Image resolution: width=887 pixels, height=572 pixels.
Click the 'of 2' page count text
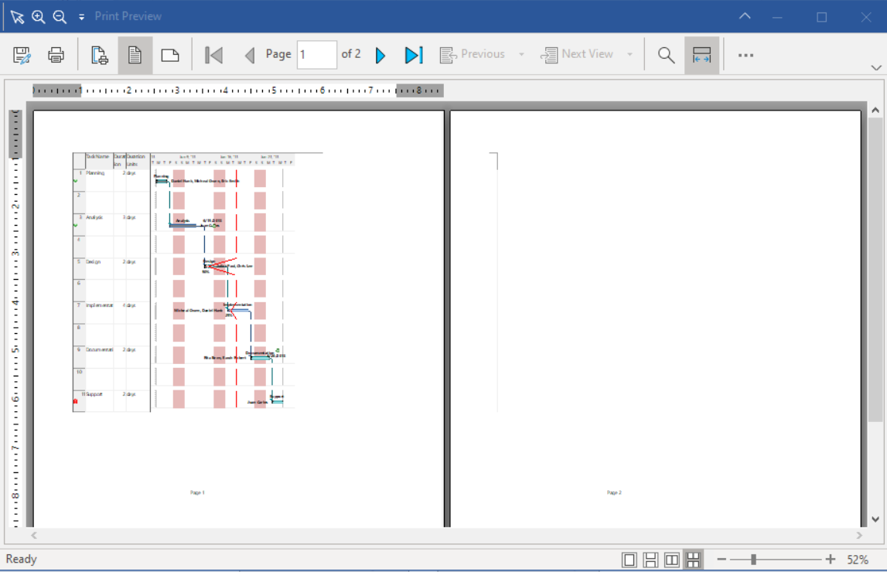pos(351,53)
